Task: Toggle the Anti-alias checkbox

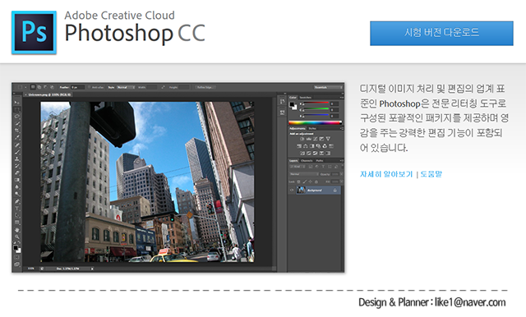Action: [89, 87]
